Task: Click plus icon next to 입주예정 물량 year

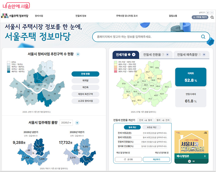Action: click(x=77, y=123)
